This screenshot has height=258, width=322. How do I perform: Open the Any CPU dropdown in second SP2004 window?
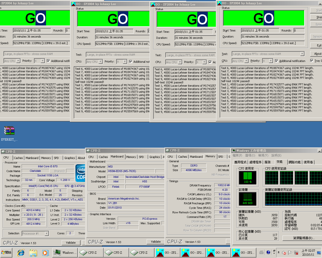coord(100,62)
